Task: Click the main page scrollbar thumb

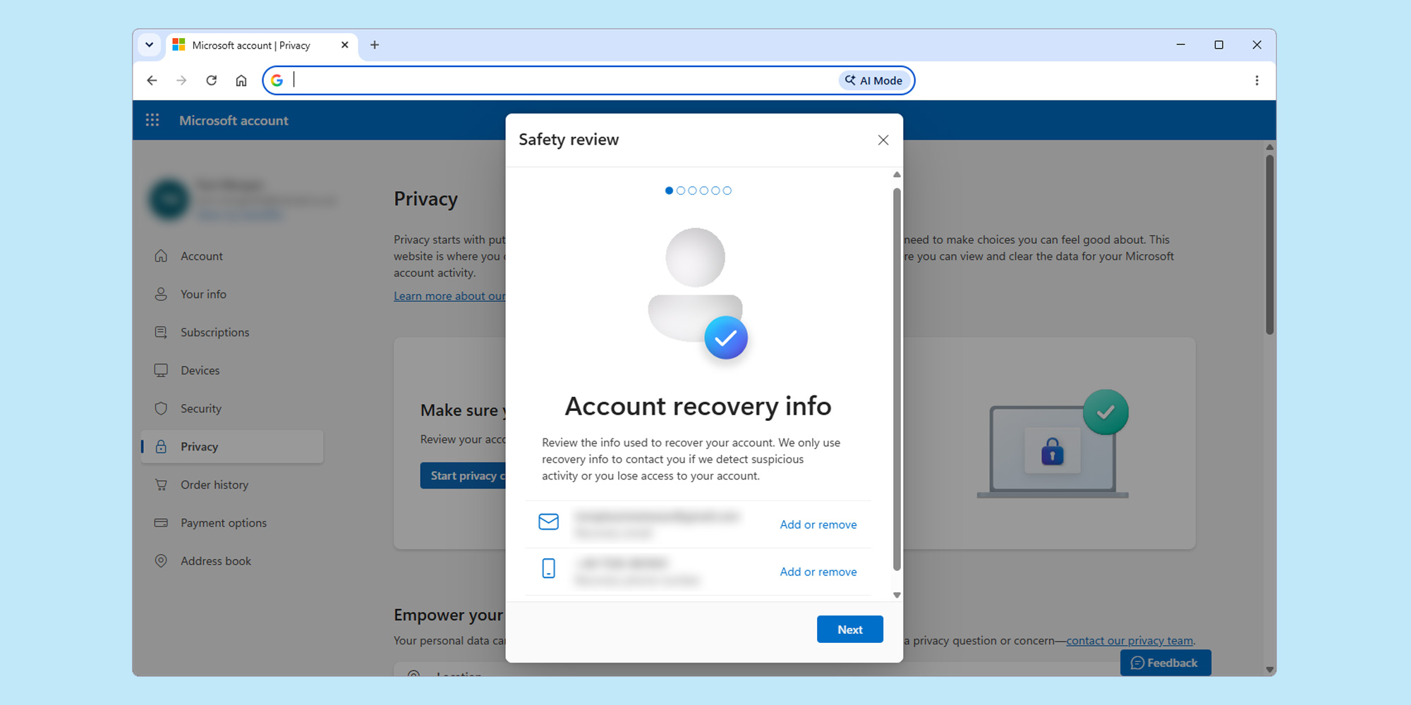Action: 1269,244
